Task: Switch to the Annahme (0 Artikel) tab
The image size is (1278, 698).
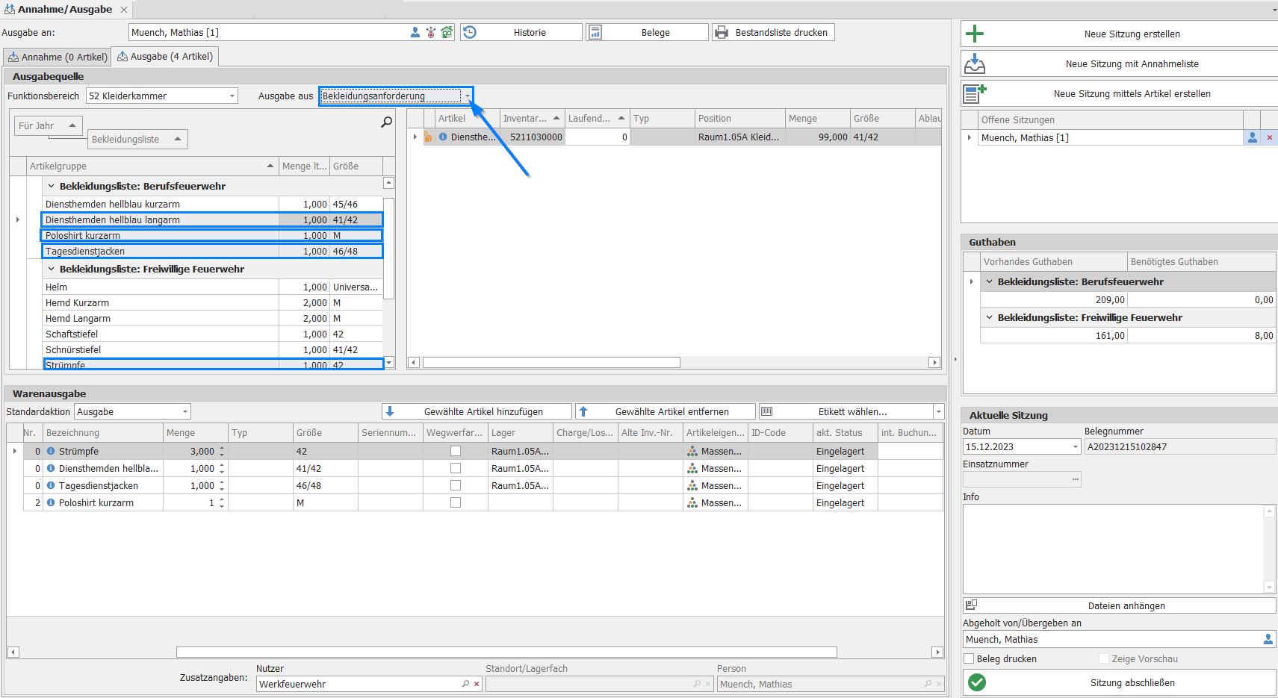Action: point(58,57)
